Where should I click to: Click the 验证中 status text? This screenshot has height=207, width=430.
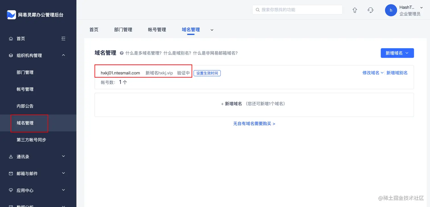[x=183, y=73]
